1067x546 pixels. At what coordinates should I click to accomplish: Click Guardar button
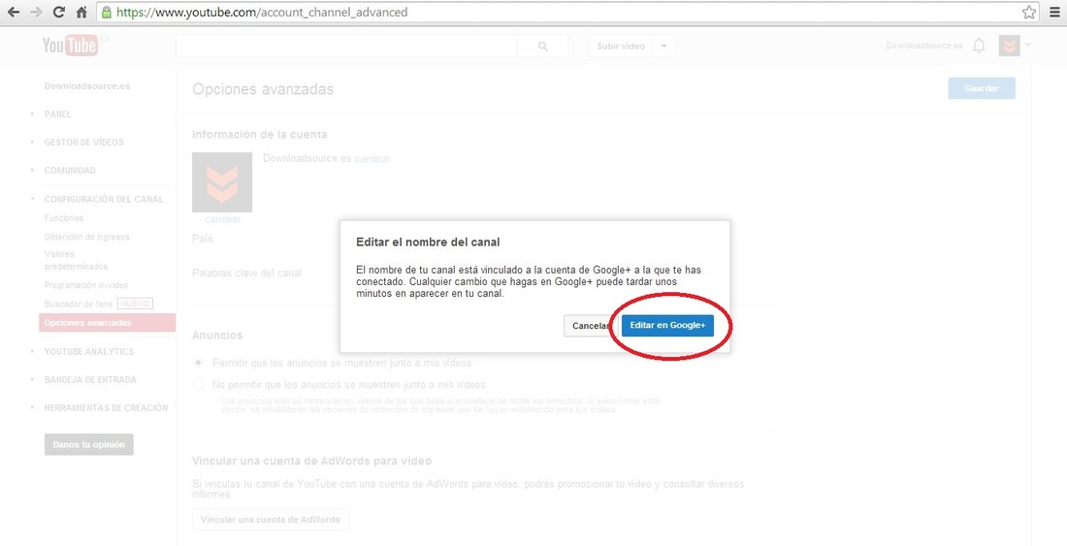point(982,88)
